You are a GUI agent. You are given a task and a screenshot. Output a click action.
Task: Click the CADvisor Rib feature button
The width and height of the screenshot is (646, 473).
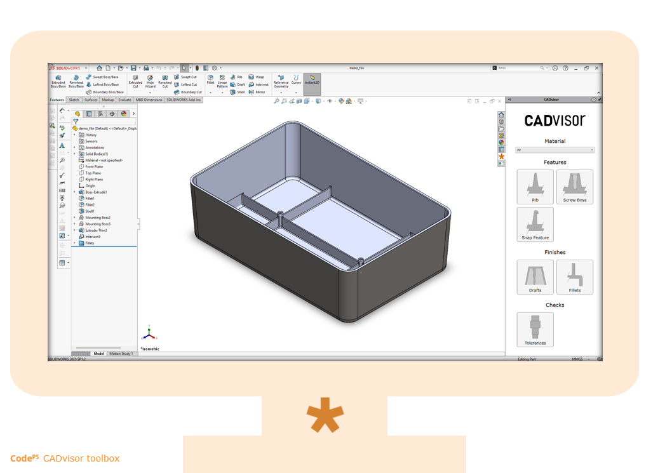(x=535, y=187)
